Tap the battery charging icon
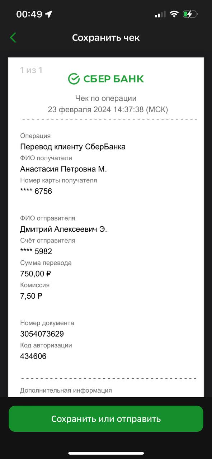212x459 pixels. pyautogui.click(x=190, y=14)
